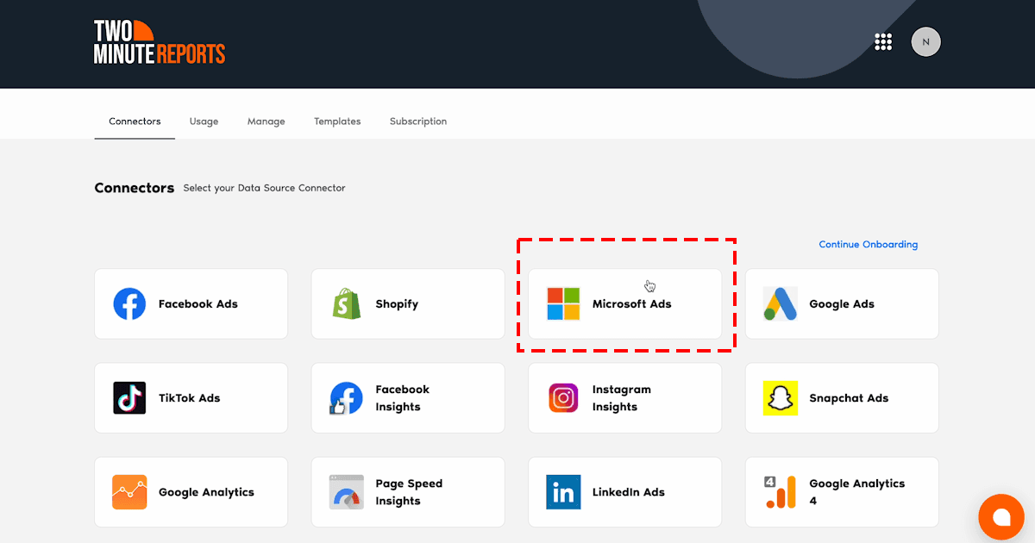Click the Google Analytics chart icon
This screenshot has width=1035, height=543.
coord(129,492)
